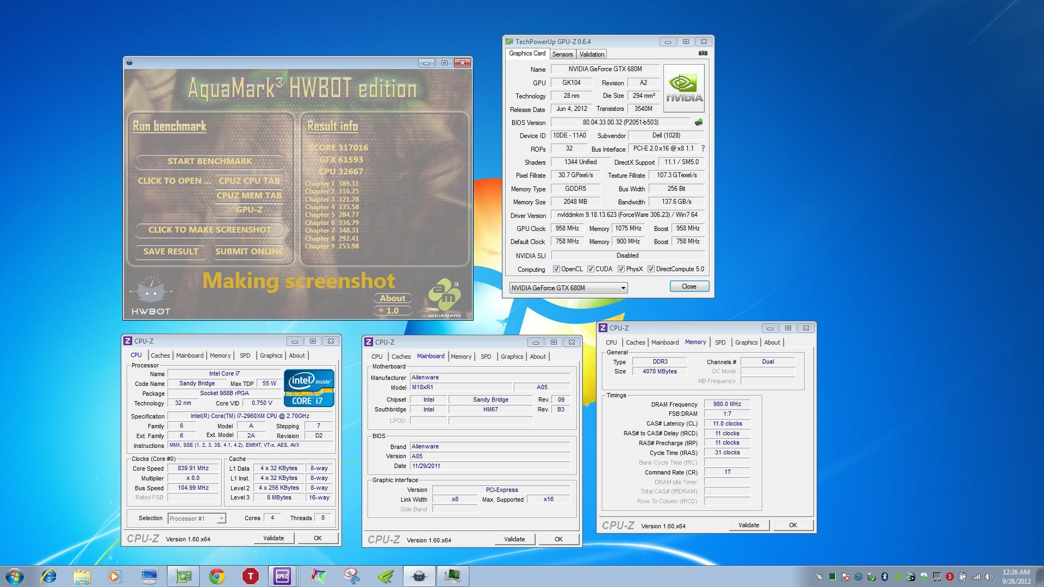Launch Google Chrome from the taskbar

pyautogui.click(x=217, y=576)
